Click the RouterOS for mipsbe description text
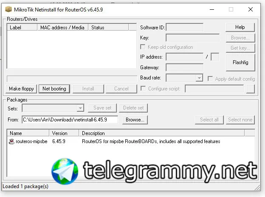This screenshot has width=265, height=197. tap(151, 141)
